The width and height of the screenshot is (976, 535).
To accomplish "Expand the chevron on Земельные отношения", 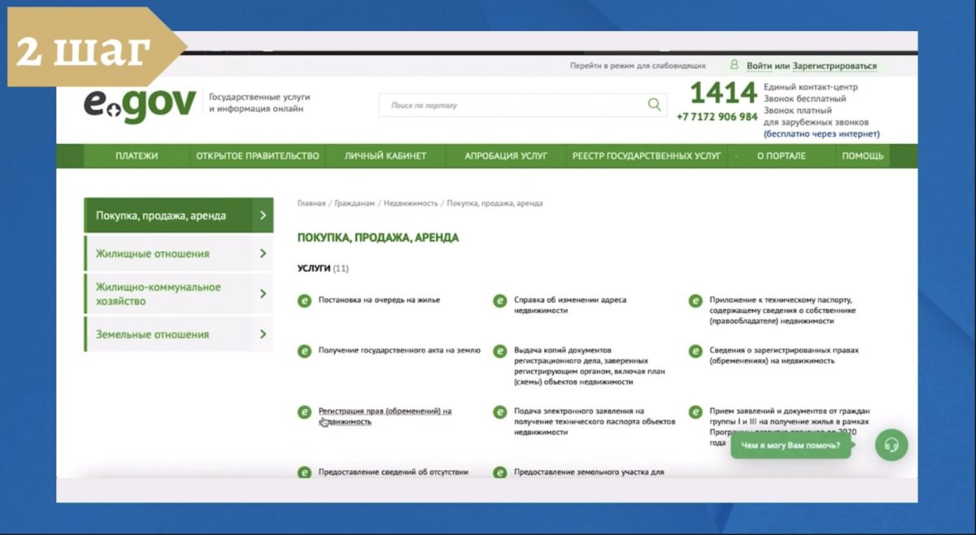I will coord(263,334).
